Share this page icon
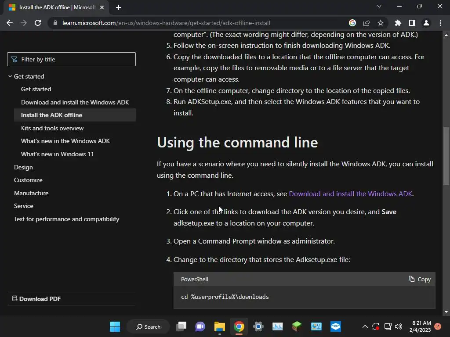The width and height of the screenshot is (450, 337). pos(367,23)
